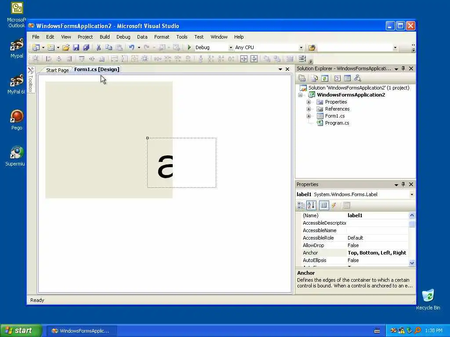
Task: Toggle auto-hide pin on Solution Explorer
Action: pos(403,68)
